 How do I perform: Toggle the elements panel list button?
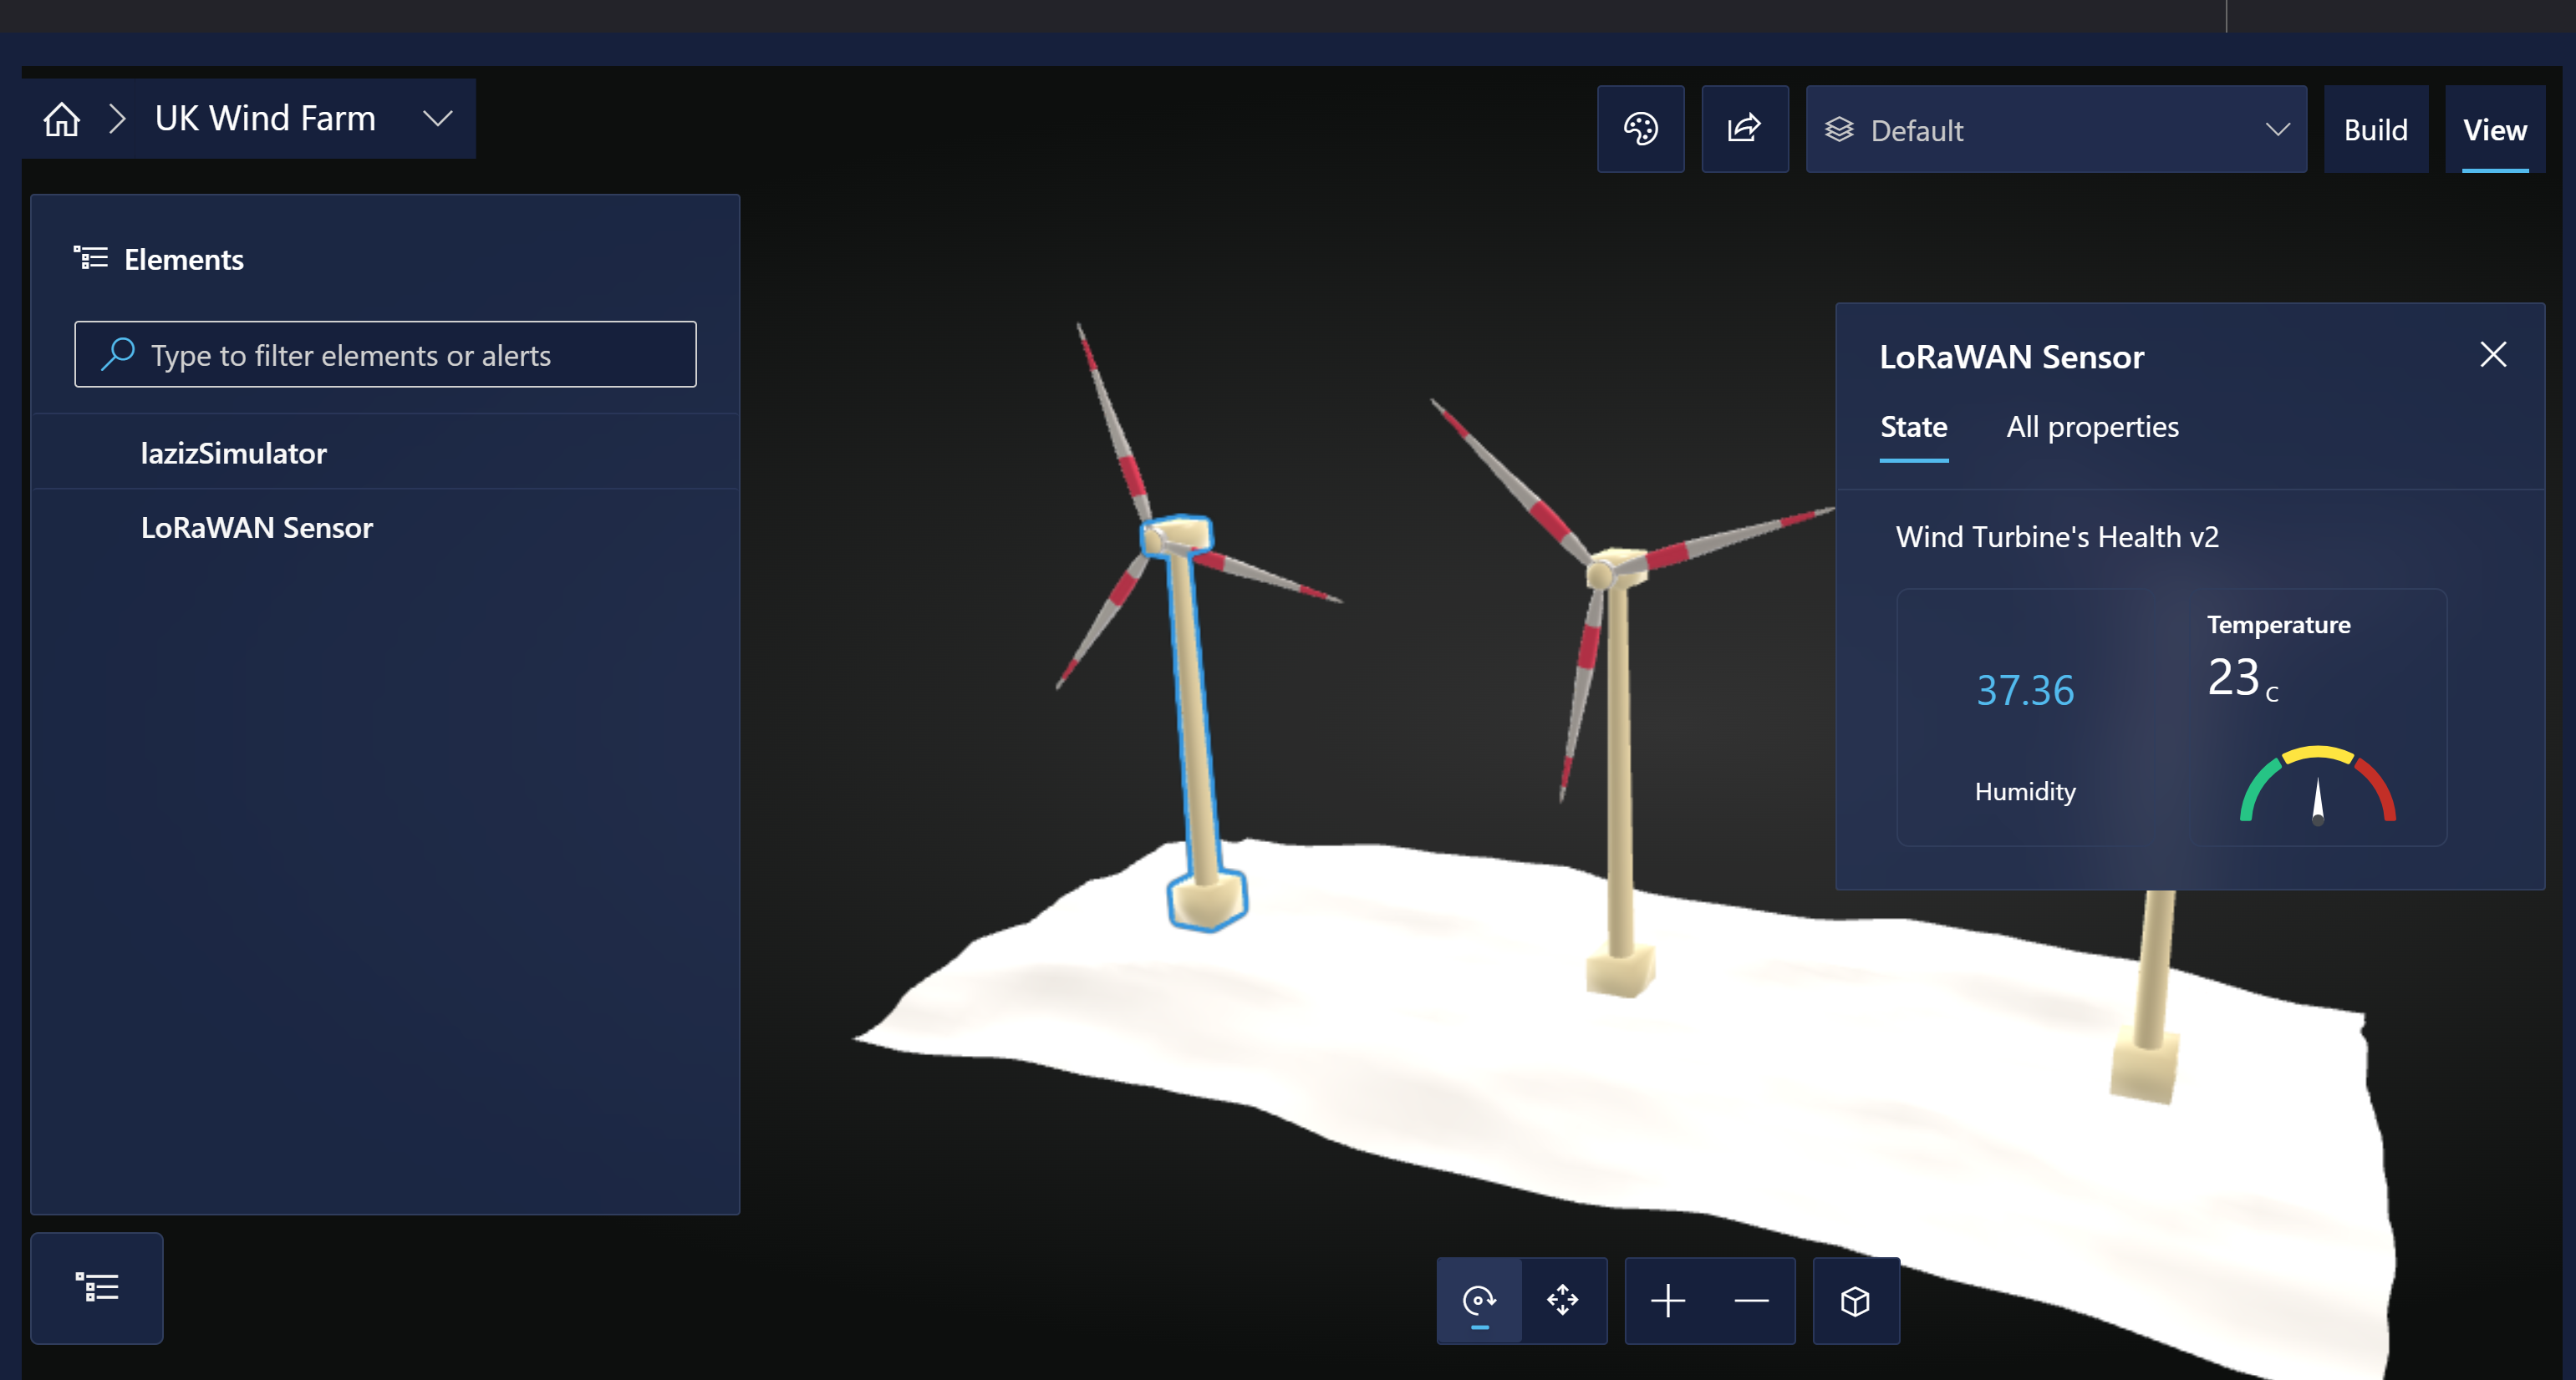[97, 1287]
